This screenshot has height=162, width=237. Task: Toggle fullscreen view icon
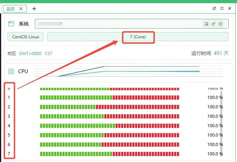222,8
